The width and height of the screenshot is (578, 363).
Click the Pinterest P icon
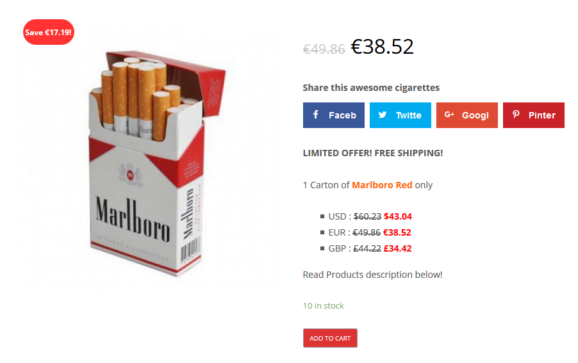click(x=516, y=115)
